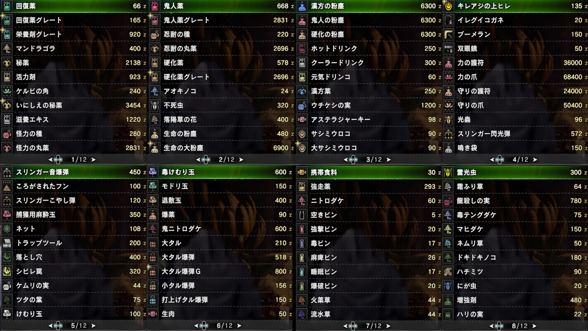Select スリンガー閃光弾 item row
Screen dimensions: 588x331
515,134
